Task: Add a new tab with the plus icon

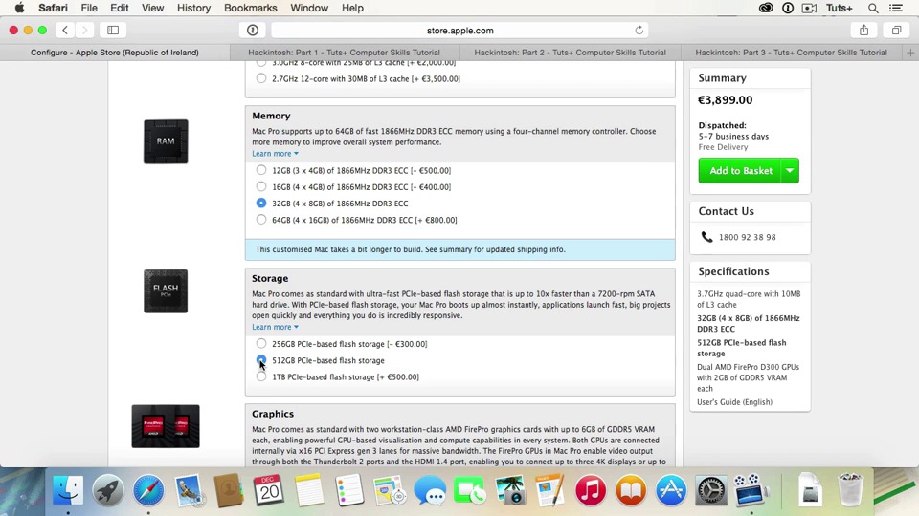Action: 910,52
